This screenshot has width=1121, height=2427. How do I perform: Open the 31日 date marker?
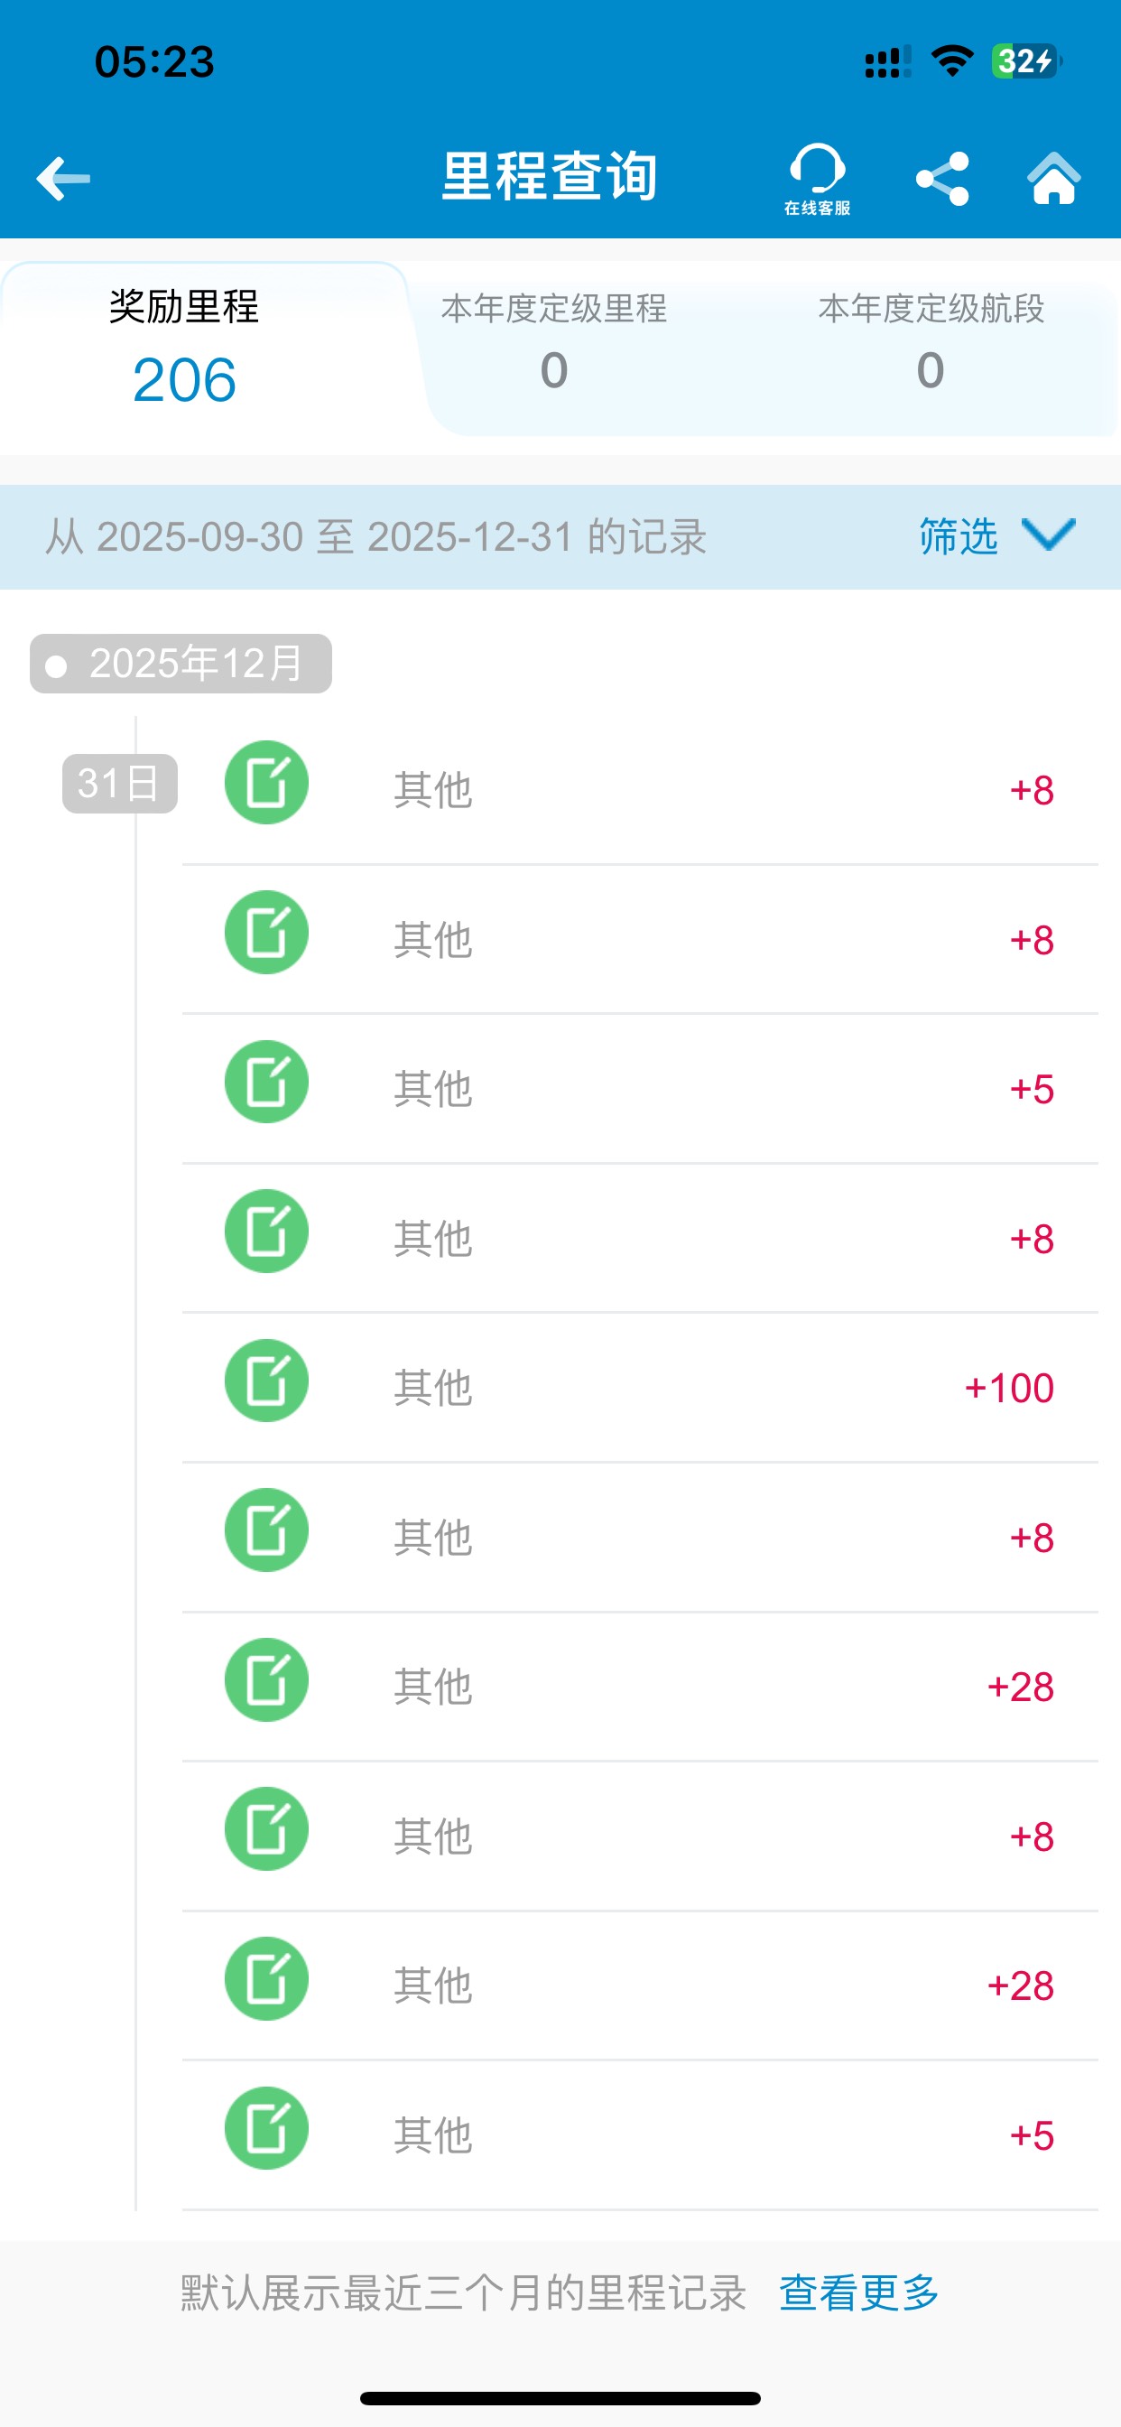point(120,784)
